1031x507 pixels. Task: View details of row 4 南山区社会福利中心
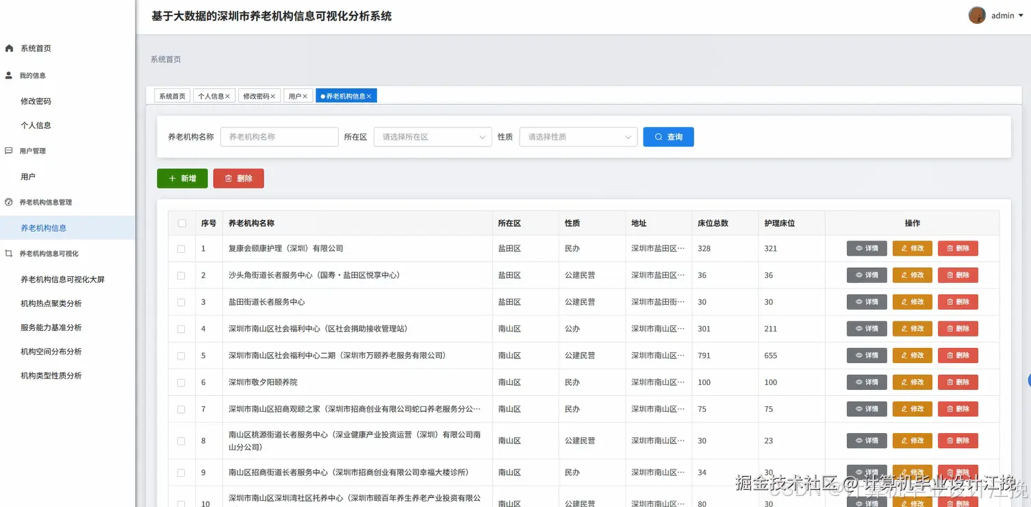pos(867,329)
